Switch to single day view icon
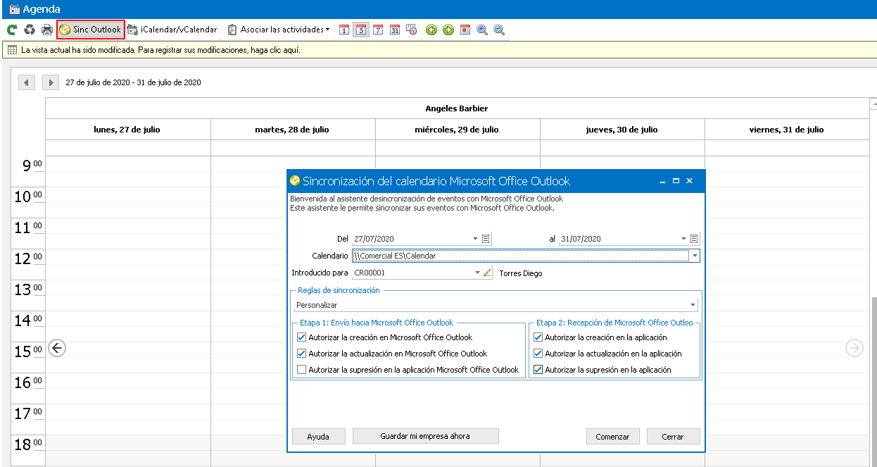Image resolution: width=877 pixels, height=467 pixels. pos(344,30)
